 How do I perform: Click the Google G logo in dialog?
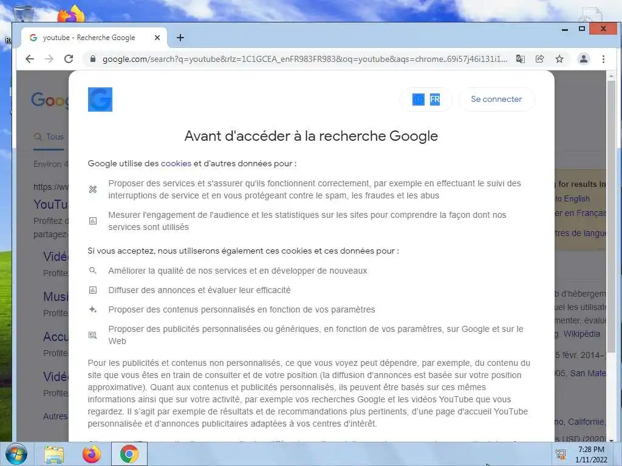click(100, 100)
